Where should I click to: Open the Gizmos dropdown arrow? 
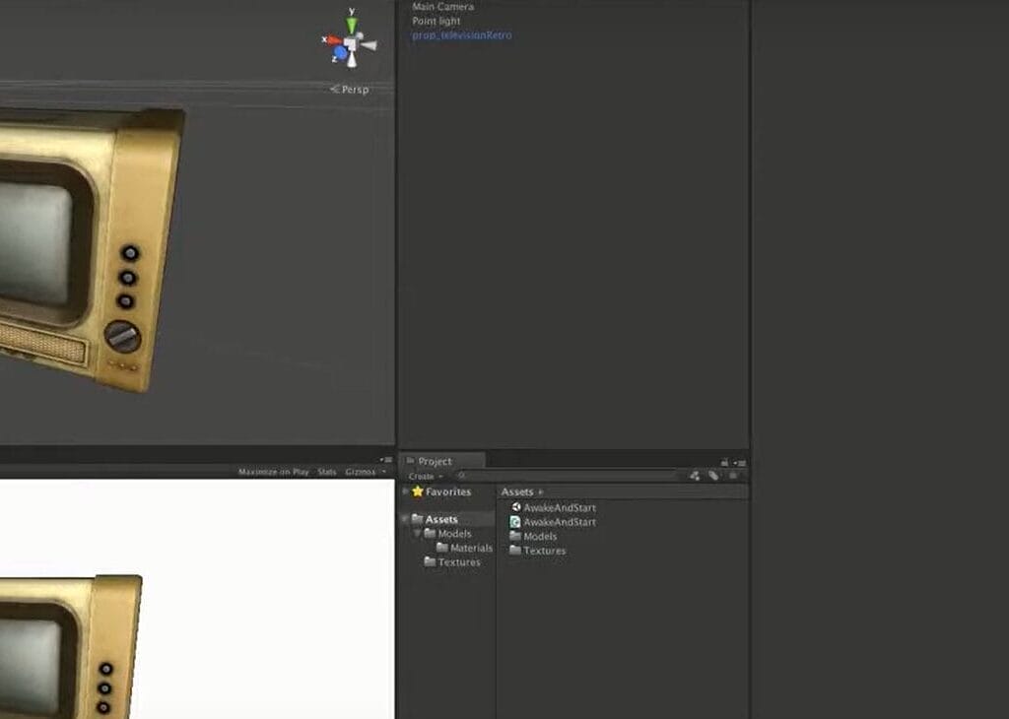[384, 472]
